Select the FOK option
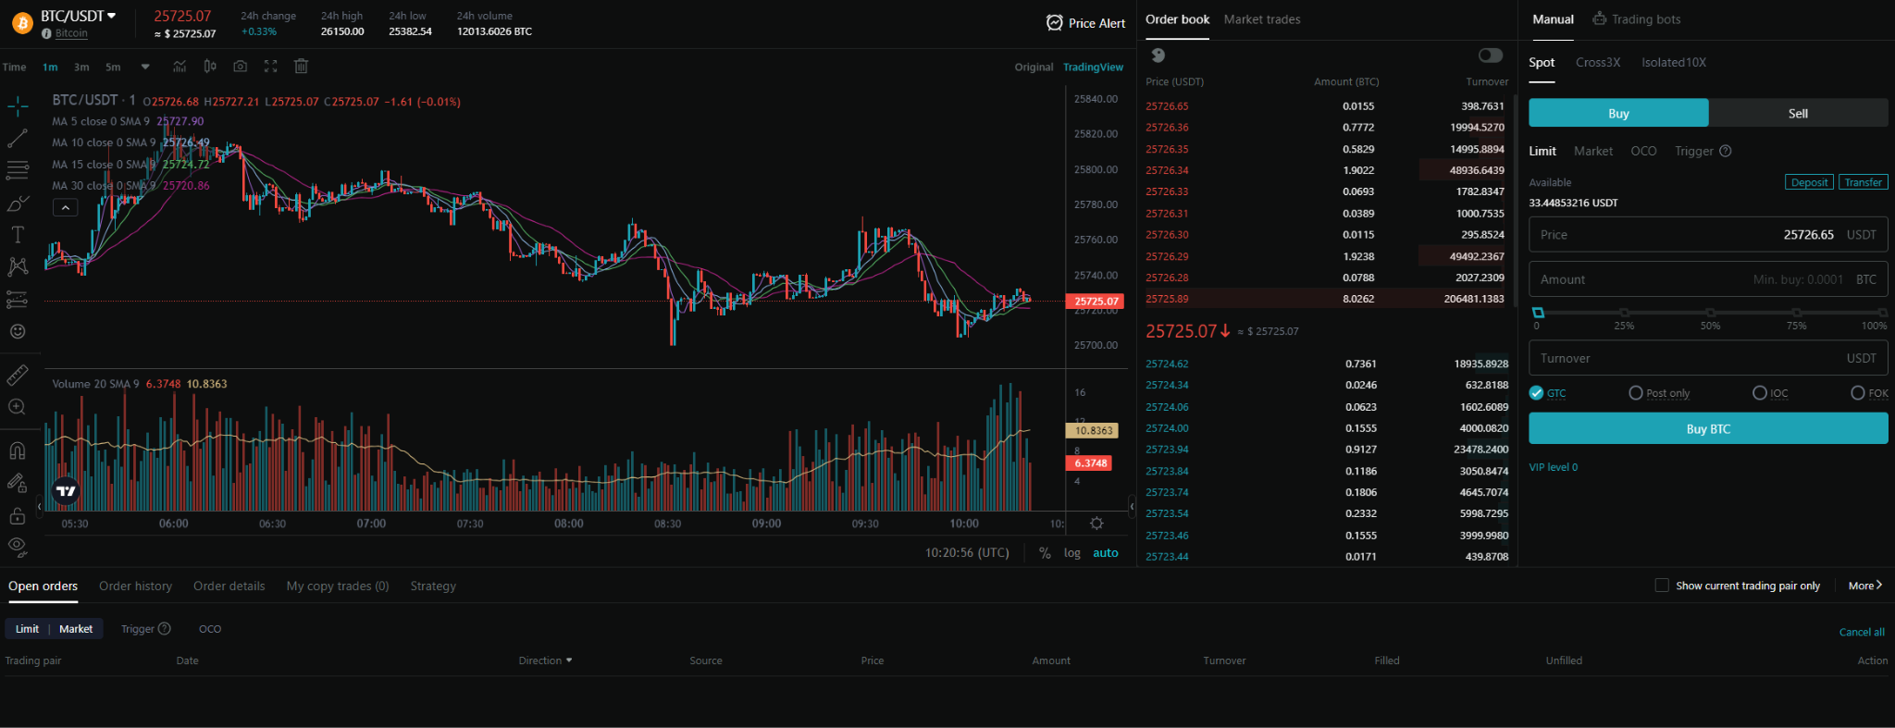This screenshot has height=728, width=1895. tap(1858, 393)
